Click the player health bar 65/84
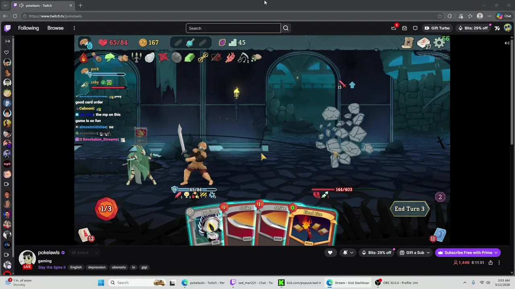Screen dimensions: 515x289 coord(196,189)
